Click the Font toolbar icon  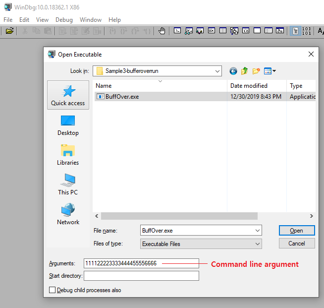click(x=321, y=31)
